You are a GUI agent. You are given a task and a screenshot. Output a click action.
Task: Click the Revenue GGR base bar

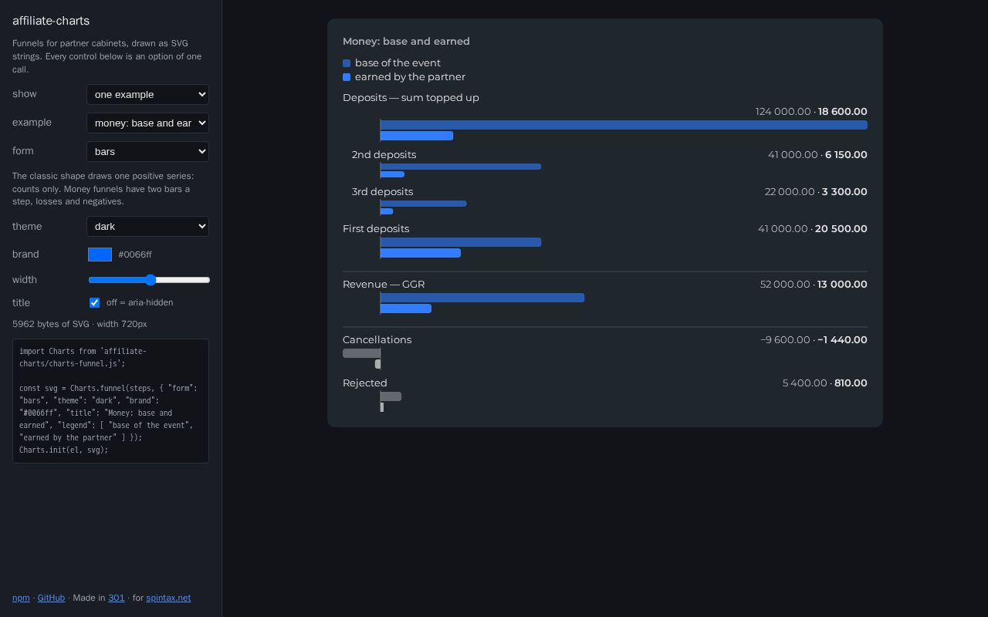pos(482,298)
